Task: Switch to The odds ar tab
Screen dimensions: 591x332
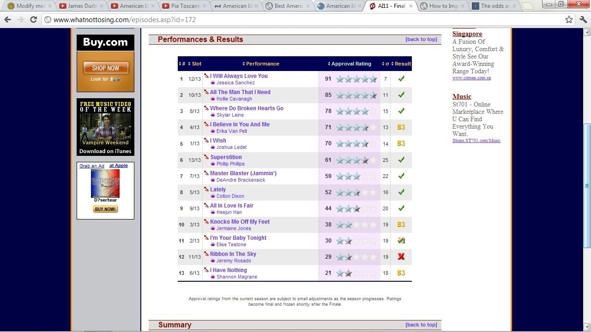Action: (x=495, y=6)
